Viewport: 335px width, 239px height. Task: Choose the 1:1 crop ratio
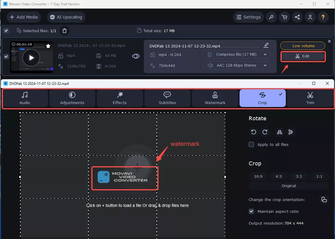319,176
